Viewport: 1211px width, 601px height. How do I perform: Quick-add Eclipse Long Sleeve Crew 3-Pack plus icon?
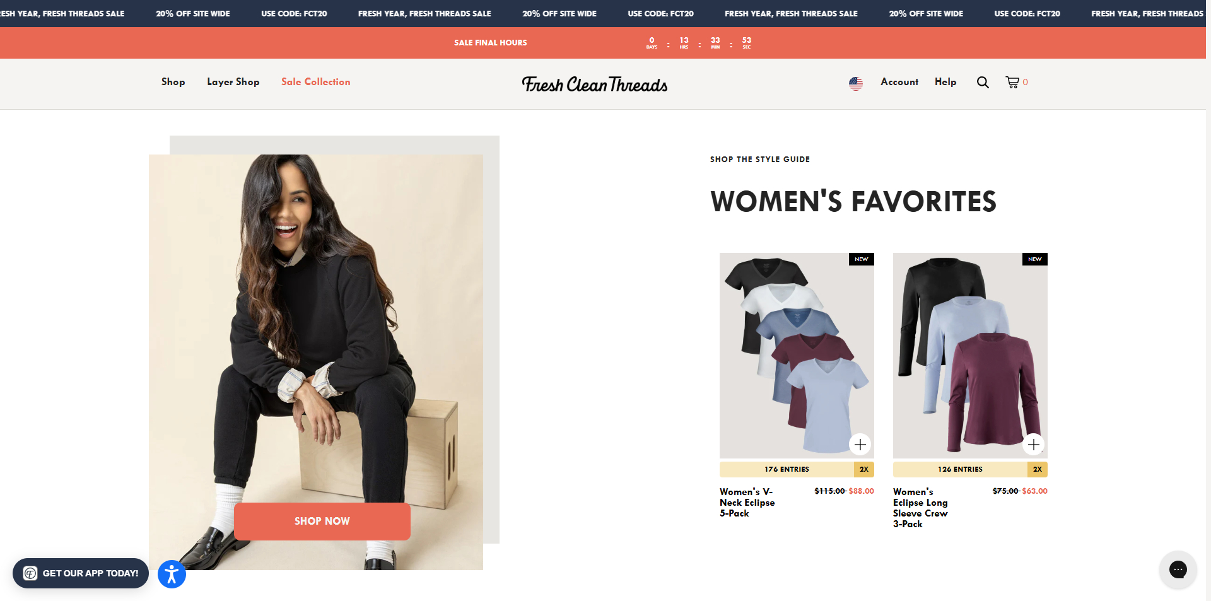tap(1034, 445)
